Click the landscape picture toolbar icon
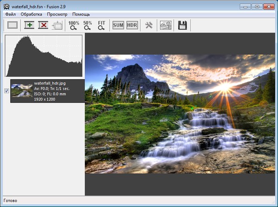The height and width of the screenshot is (207, 278). click(x=165, y=26)
